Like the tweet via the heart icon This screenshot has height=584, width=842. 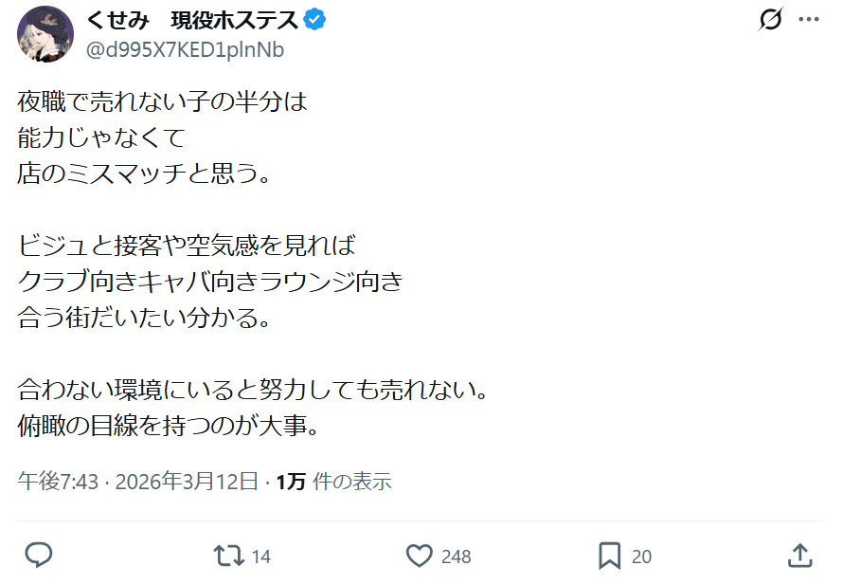click(420, 556)
